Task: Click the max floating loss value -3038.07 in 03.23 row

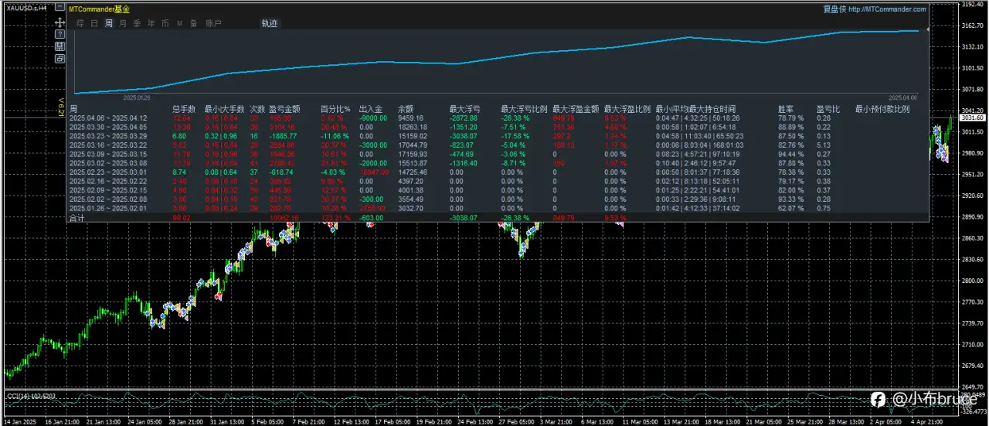Action: pos(464,135)
